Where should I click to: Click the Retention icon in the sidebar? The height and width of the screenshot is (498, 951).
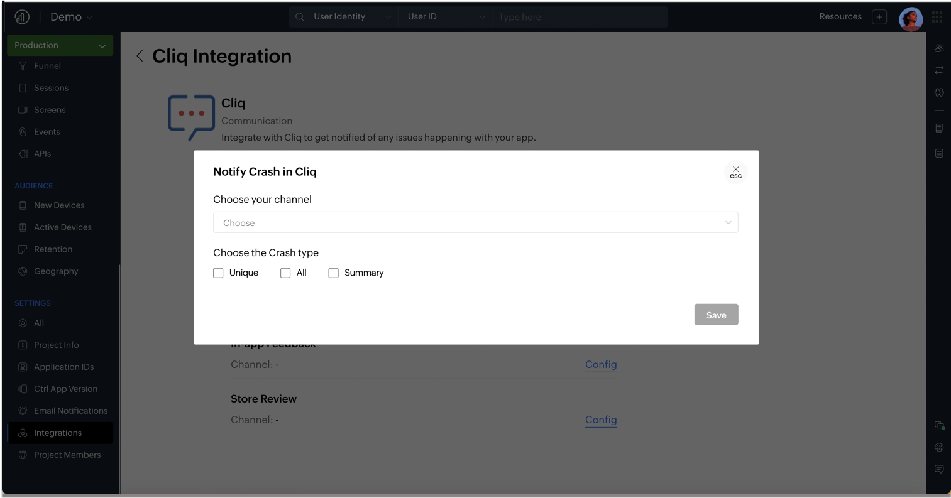click(x=23, y=249)
